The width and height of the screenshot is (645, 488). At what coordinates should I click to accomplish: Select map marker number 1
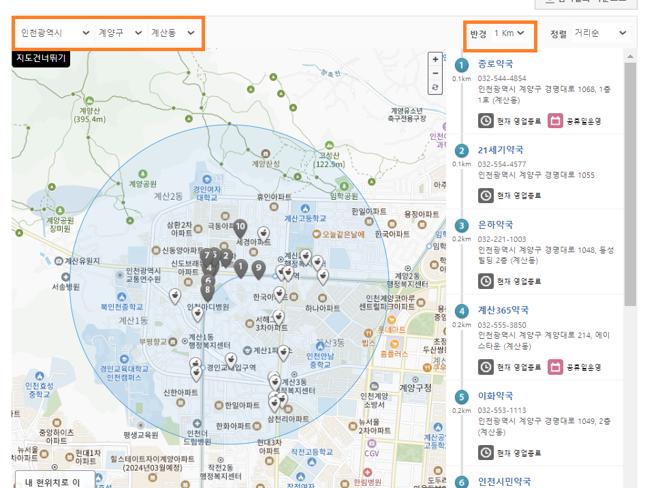tap(241, 266)
